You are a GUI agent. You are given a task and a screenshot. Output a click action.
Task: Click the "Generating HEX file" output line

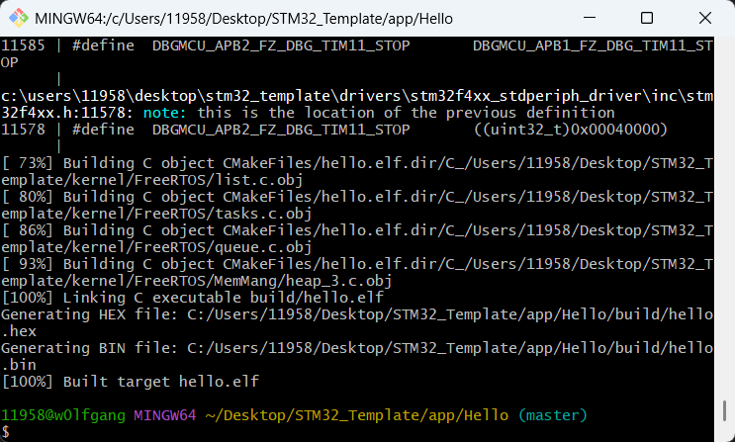click(x=297, y=313)
